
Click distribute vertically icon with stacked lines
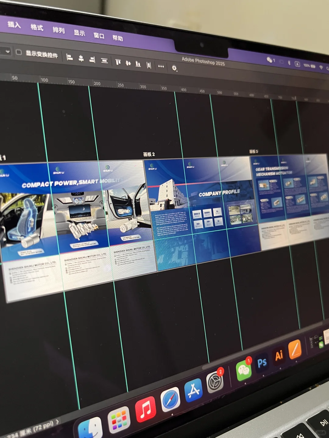coord(104,61)
